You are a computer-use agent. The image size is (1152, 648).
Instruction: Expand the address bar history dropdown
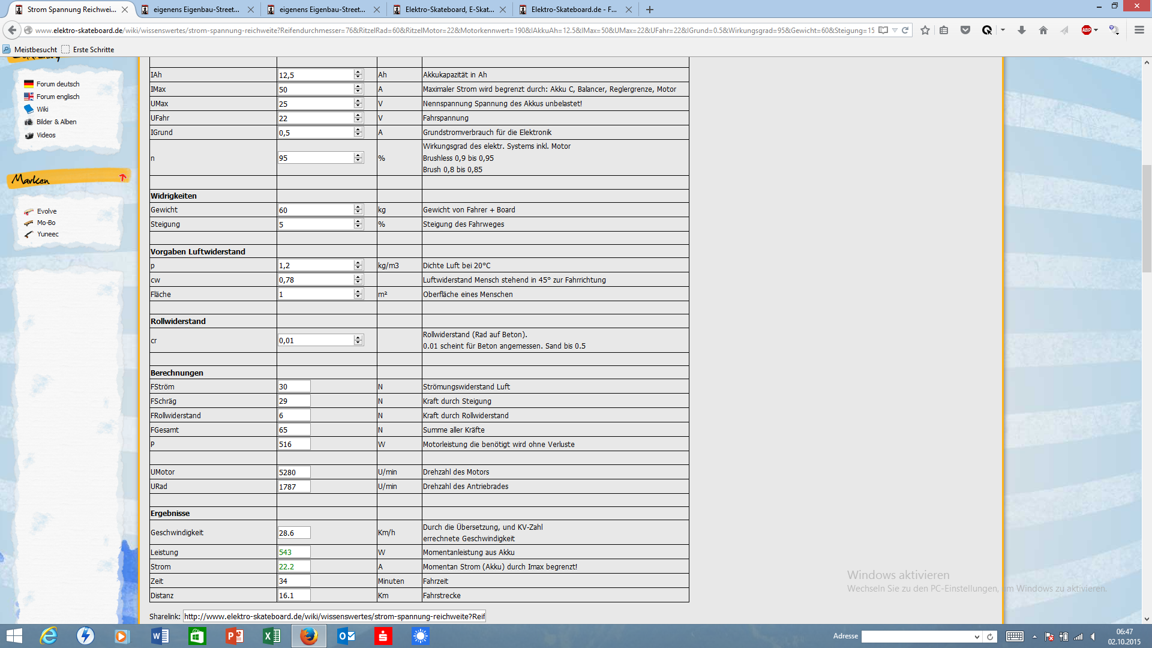895,30
